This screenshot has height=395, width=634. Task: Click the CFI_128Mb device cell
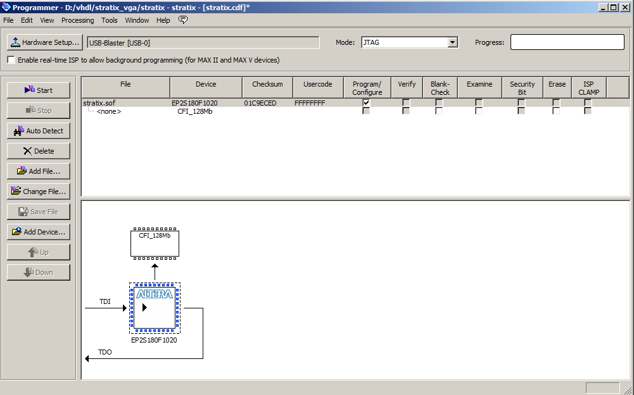click(195, 111)
